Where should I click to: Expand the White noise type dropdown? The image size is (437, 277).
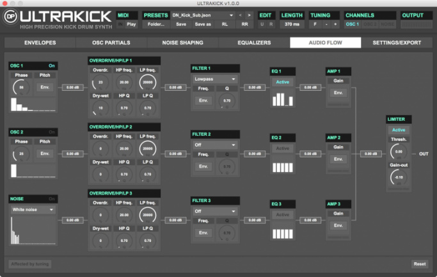[x=32, y=209]
